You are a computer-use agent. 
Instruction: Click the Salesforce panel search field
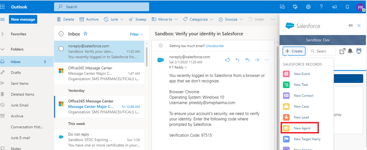pos(322,51)
